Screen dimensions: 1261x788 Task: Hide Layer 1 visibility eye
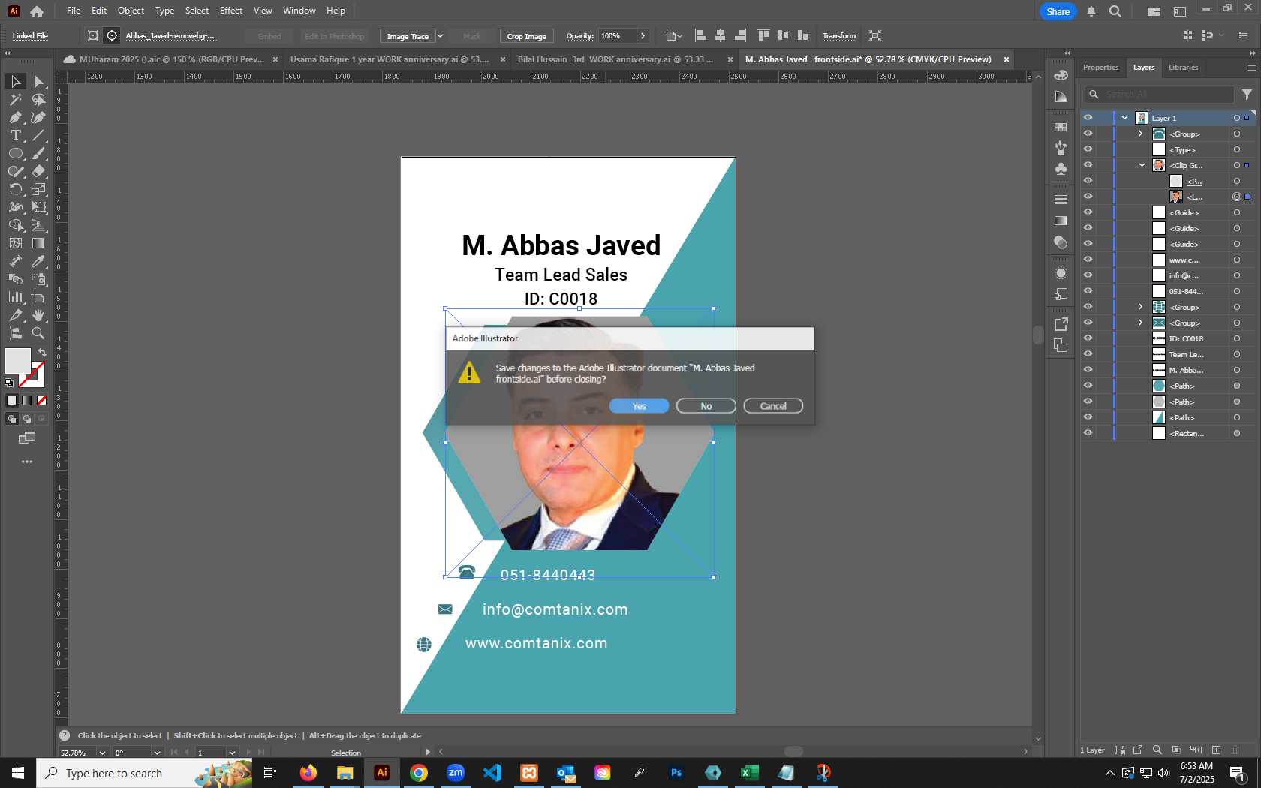pyautogui.click(x=1088, y=118)
